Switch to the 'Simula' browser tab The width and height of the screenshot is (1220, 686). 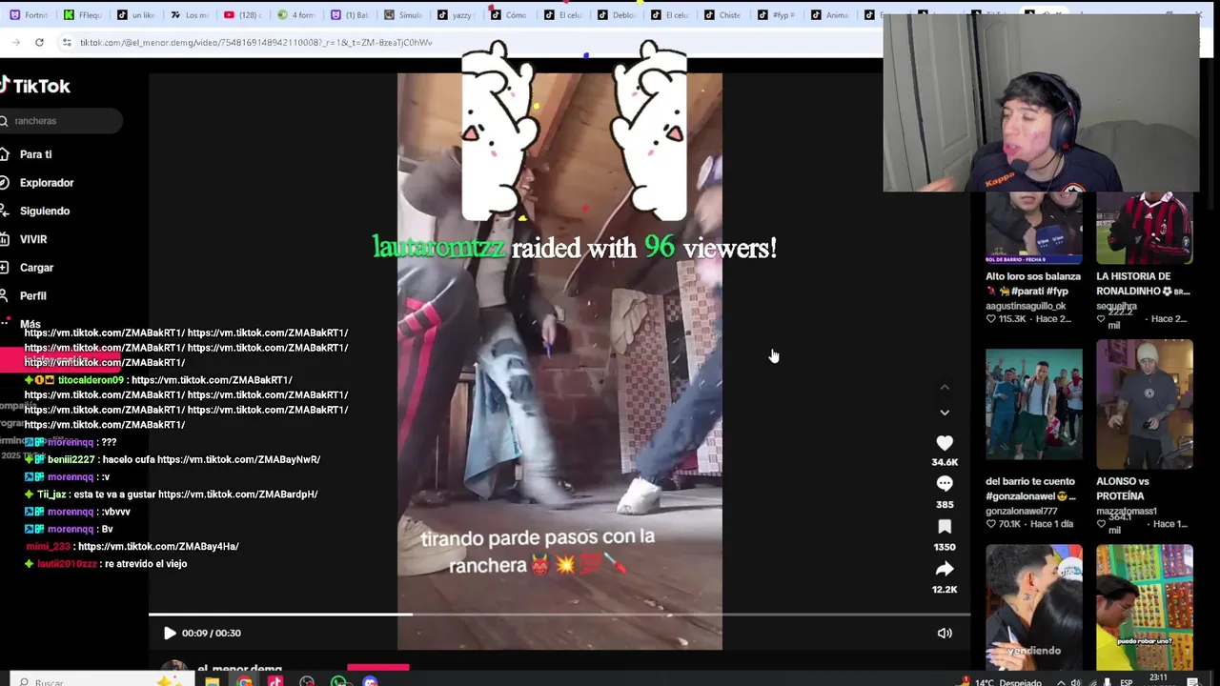click(403, 15)
